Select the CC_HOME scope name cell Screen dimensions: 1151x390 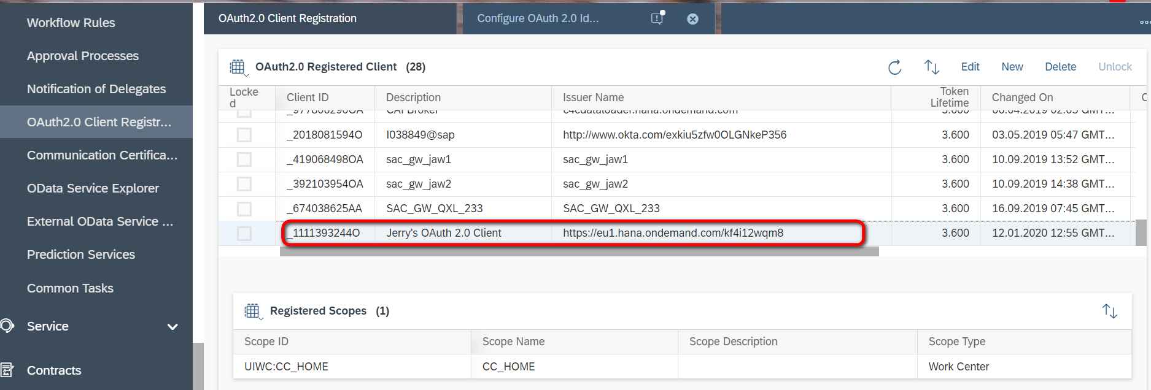(575, 367)
